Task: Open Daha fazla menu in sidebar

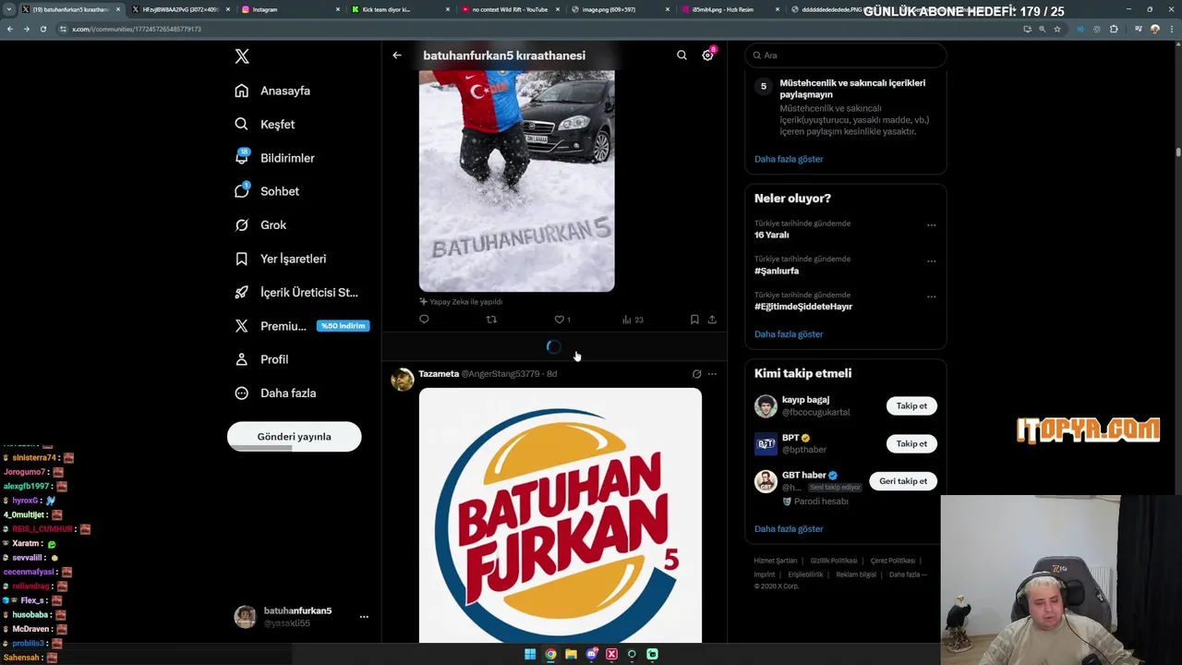Action: click(x=275, y=393)
